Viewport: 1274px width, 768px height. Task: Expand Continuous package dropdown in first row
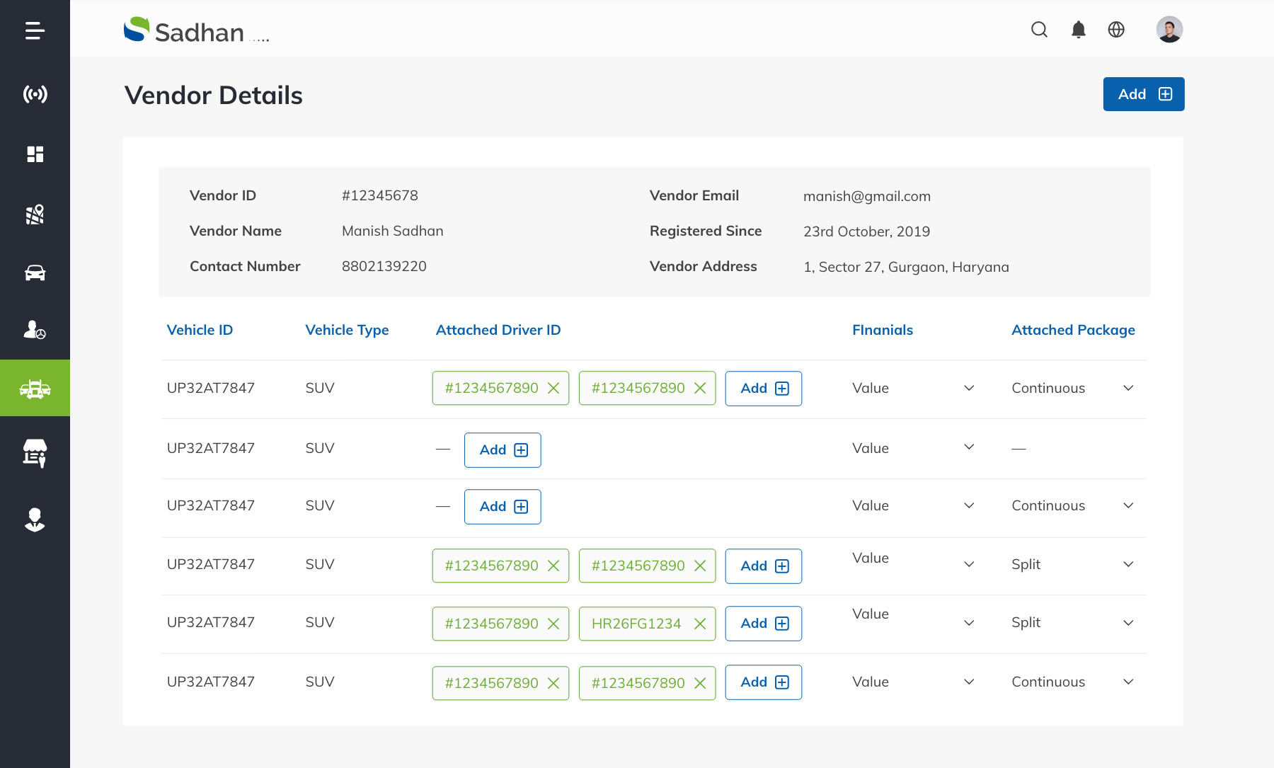coord(1128,389)
